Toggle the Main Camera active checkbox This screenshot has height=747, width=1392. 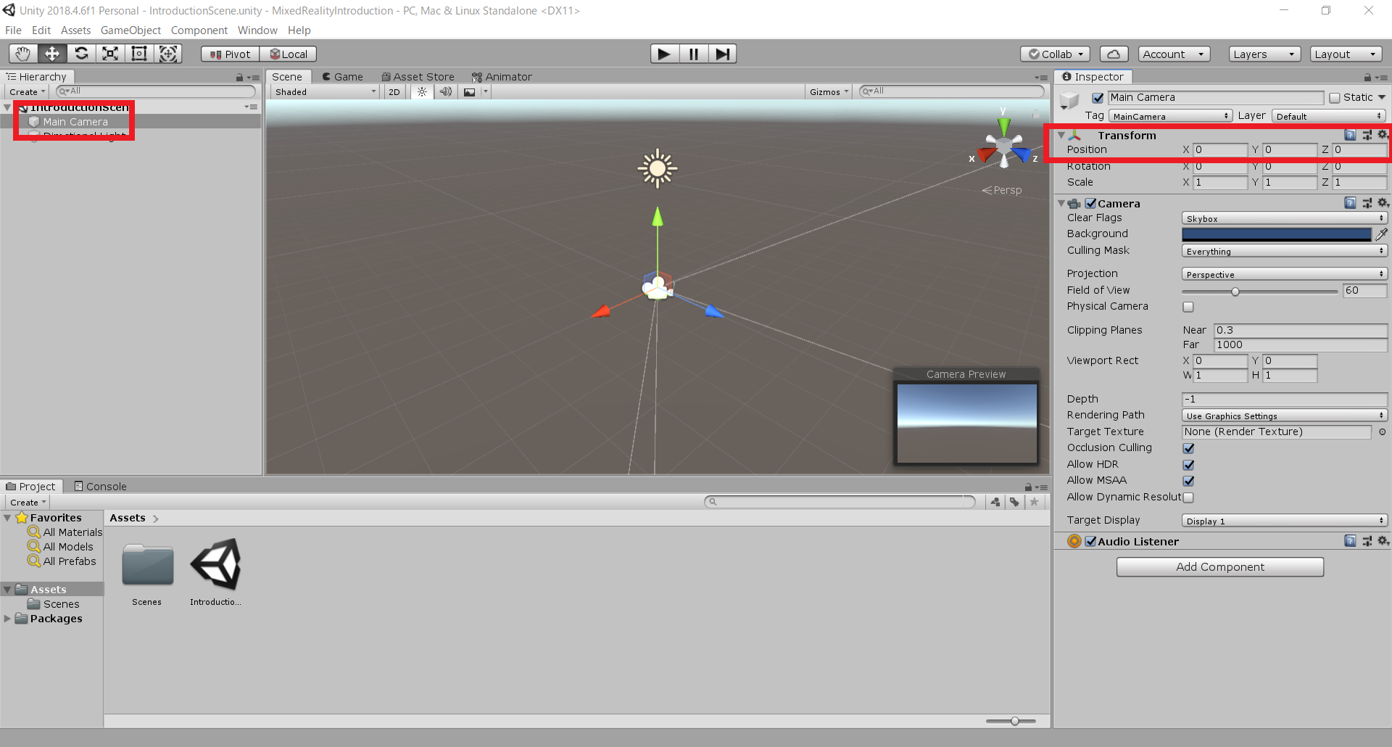point(1098,98)
